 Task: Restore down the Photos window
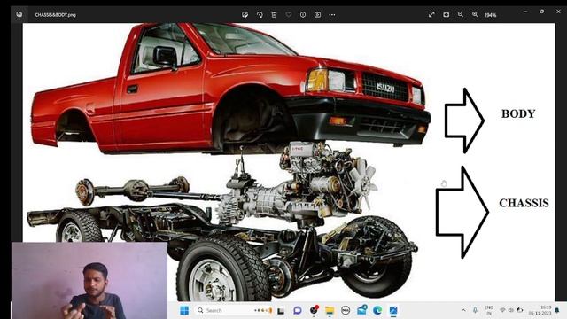pos(541,12)
